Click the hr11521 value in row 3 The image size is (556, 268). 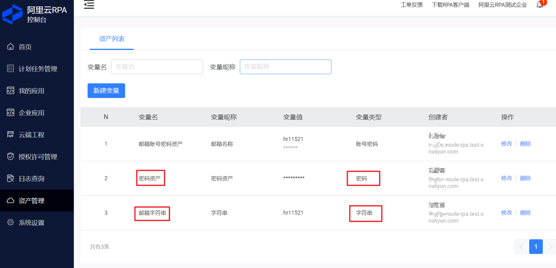[x=293, y=213]
